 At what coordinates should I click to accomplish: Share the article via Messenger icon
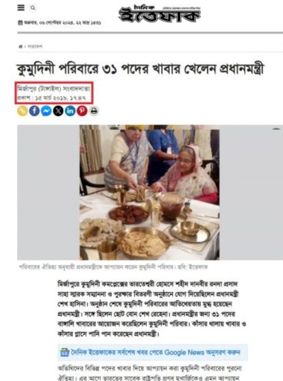[46, 111]
